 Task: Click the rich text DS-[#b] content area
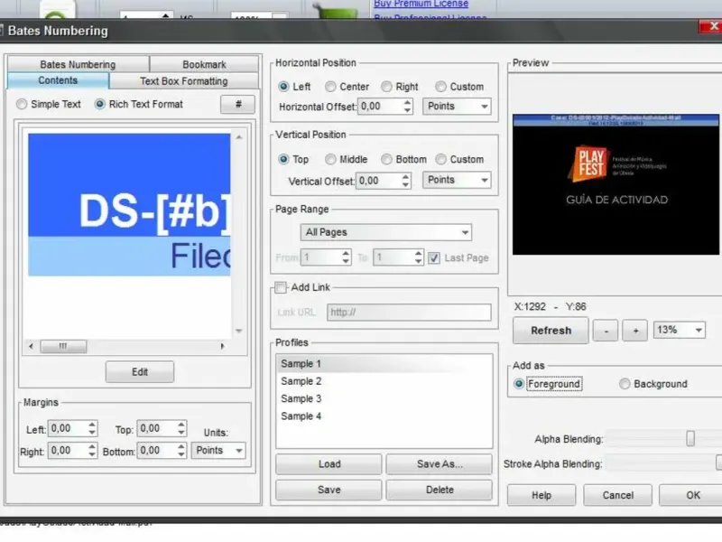(x=129, y=205)
